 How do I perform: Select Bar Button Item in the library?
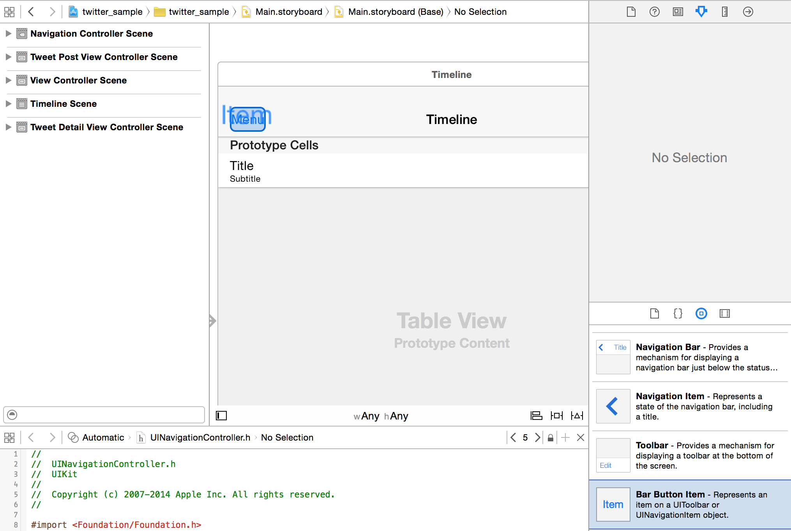[690, 504]
